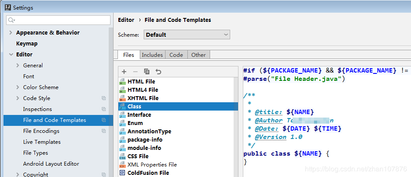Click the copy template icon
411x177 pixels.
point(147,72)
